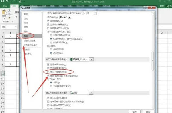The width and height of the screenshot is (172, 113).
Task: Open the 文件 (File) tab
Action: (x=5, y=6)
